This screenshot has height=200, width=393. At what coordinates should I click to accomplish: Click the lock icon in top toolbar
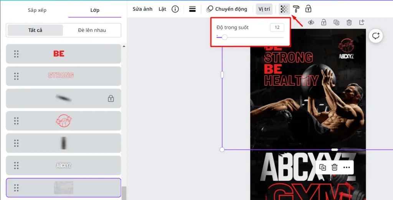[308, 9]
